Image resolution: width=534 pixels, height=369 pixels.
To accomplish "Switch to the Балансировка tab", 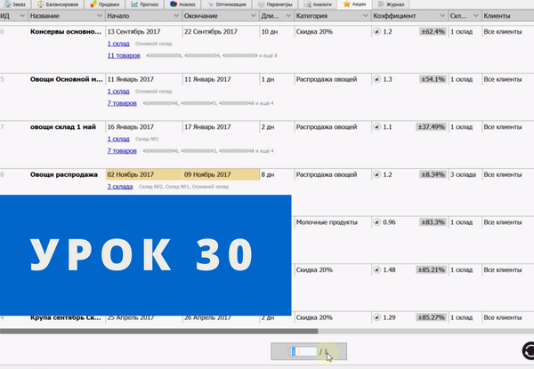I will [58, 4].
